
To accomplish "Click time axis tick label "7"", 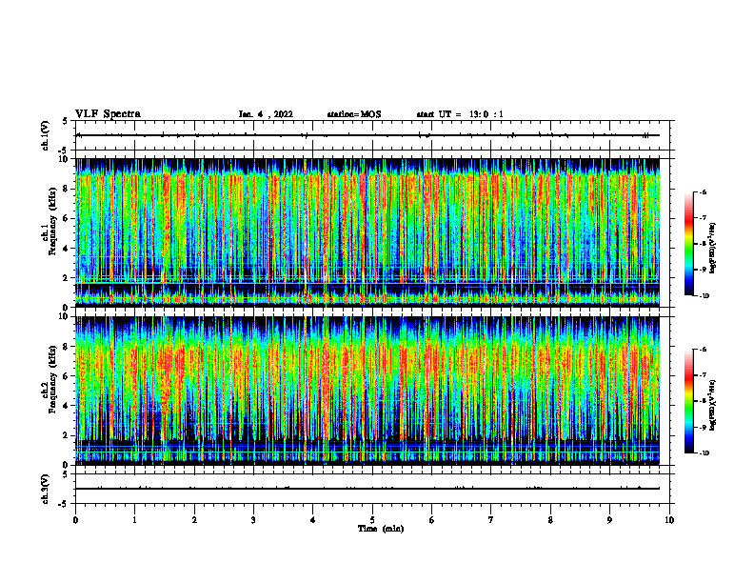I will [491, 520].
